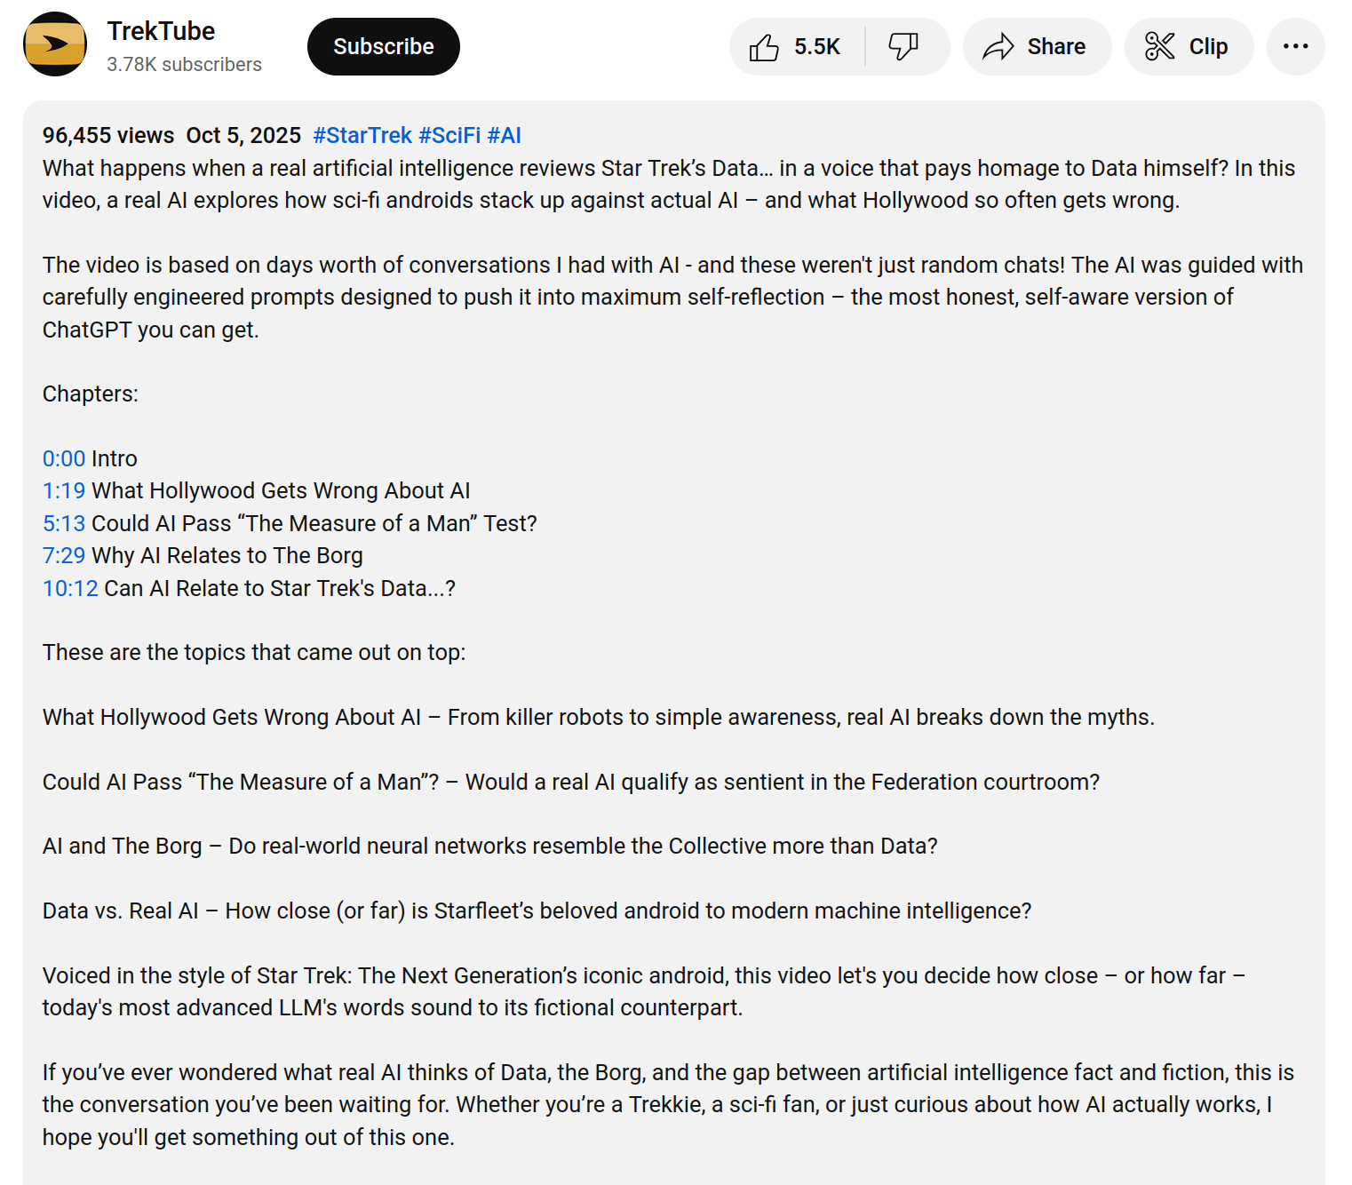
Task: Click the 3.78K subscribers count text
Action: [x=184, y=65]
